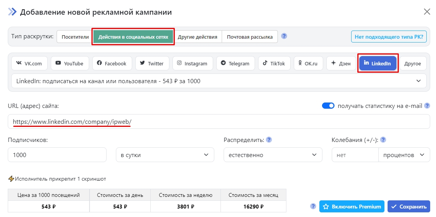Switch to the Посетители tab
This screenshot has width=436, height=217.
coord(75,37)
